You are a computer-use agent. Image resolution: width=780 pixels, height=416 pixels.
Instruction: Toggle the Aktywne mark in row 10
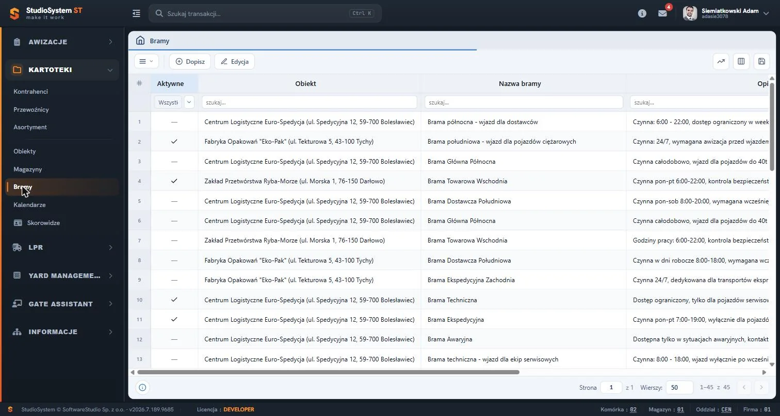click(x=174, y=300)
